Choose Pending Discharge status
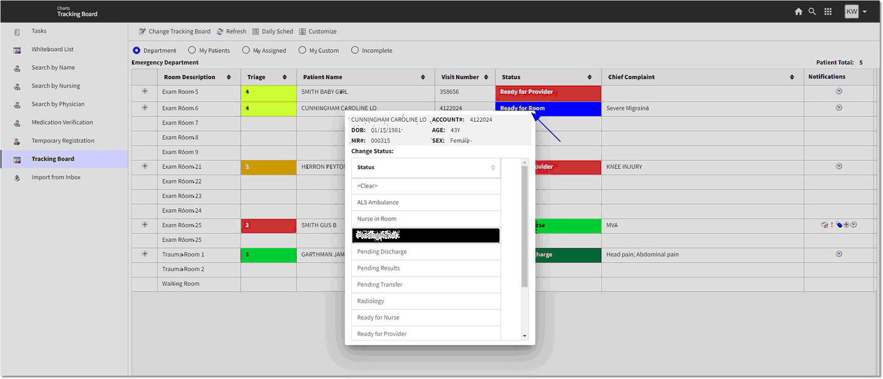This screenshot has width=883, height=379. coord(426,252)
